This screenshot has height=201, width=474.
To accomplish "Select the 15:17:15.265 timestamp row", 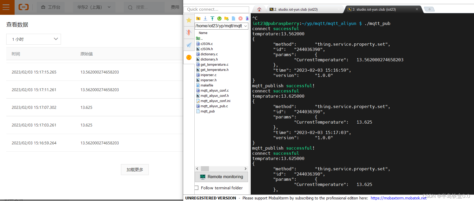I will (x=95, y=72).
